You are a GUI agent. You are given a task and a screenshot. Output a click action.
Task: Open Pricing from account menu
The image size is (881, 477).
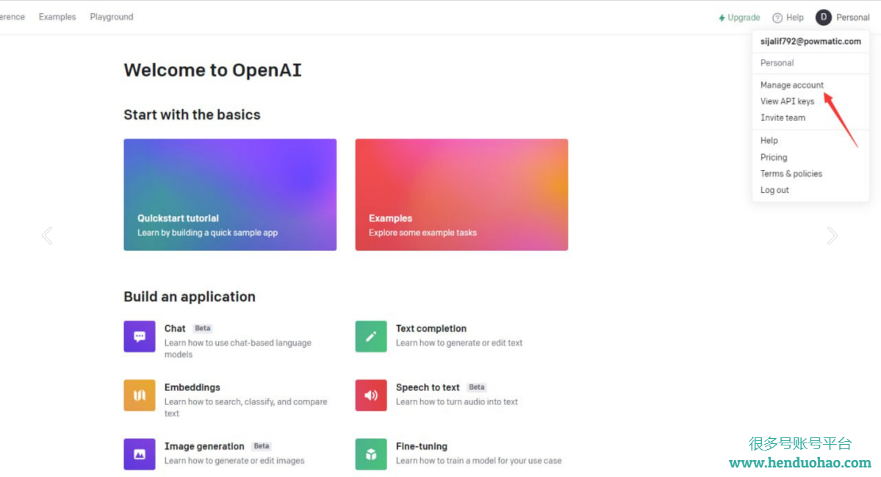click(x=773, y=157)
